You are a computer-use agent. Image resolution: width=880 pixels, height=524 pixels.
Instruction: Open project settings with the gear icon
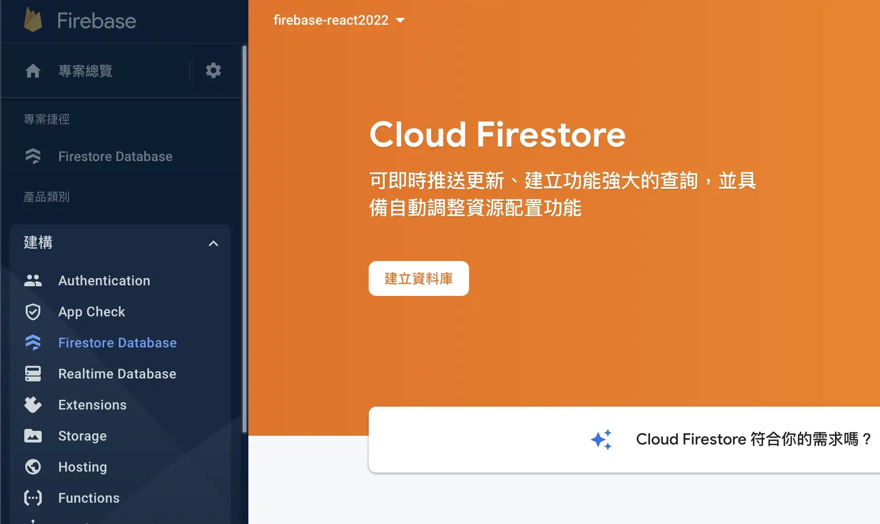[213, 71]
